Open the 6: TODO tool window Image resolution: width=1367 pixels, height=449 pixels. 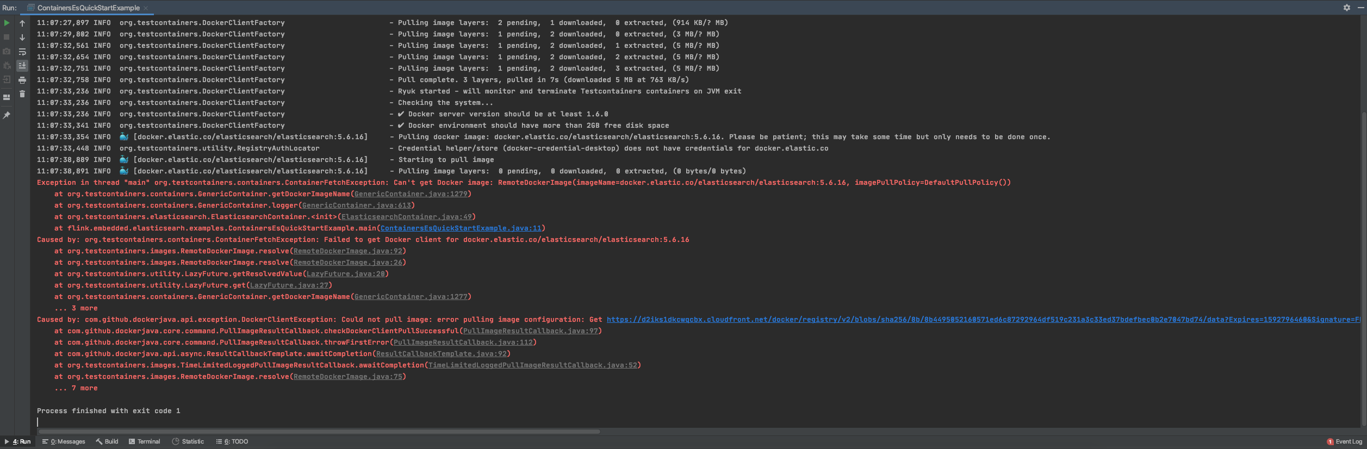click(x=232, y=441)
